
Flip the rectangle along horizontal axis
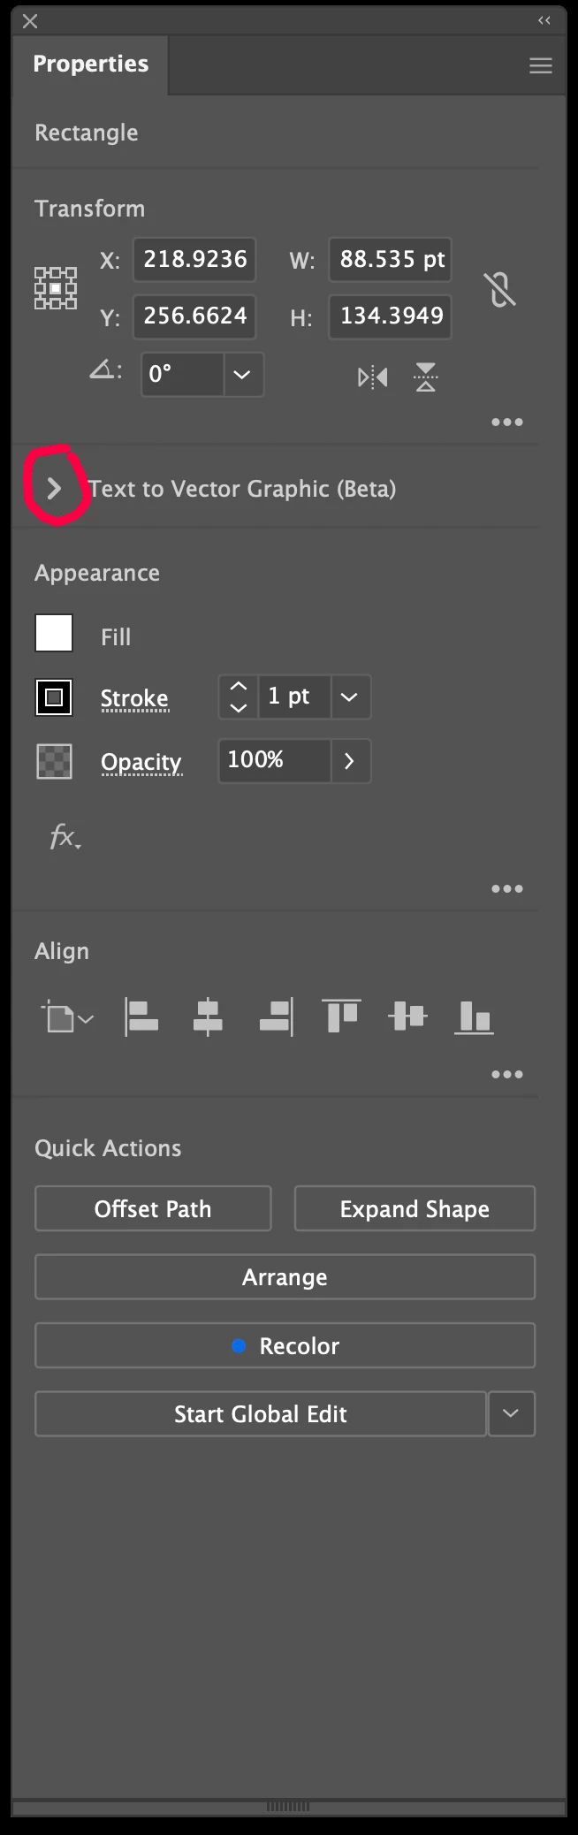[372, 377]
